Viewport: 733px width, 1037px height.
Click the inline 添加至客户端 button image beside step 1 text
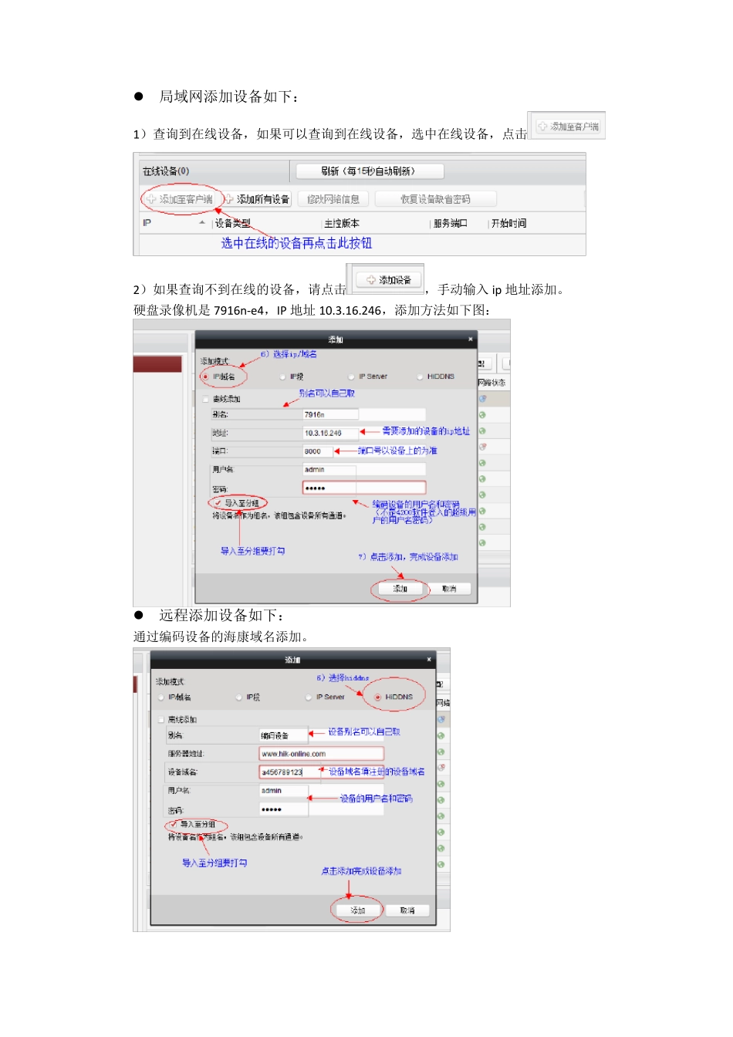pyautogui.click(x=569, y=126)
